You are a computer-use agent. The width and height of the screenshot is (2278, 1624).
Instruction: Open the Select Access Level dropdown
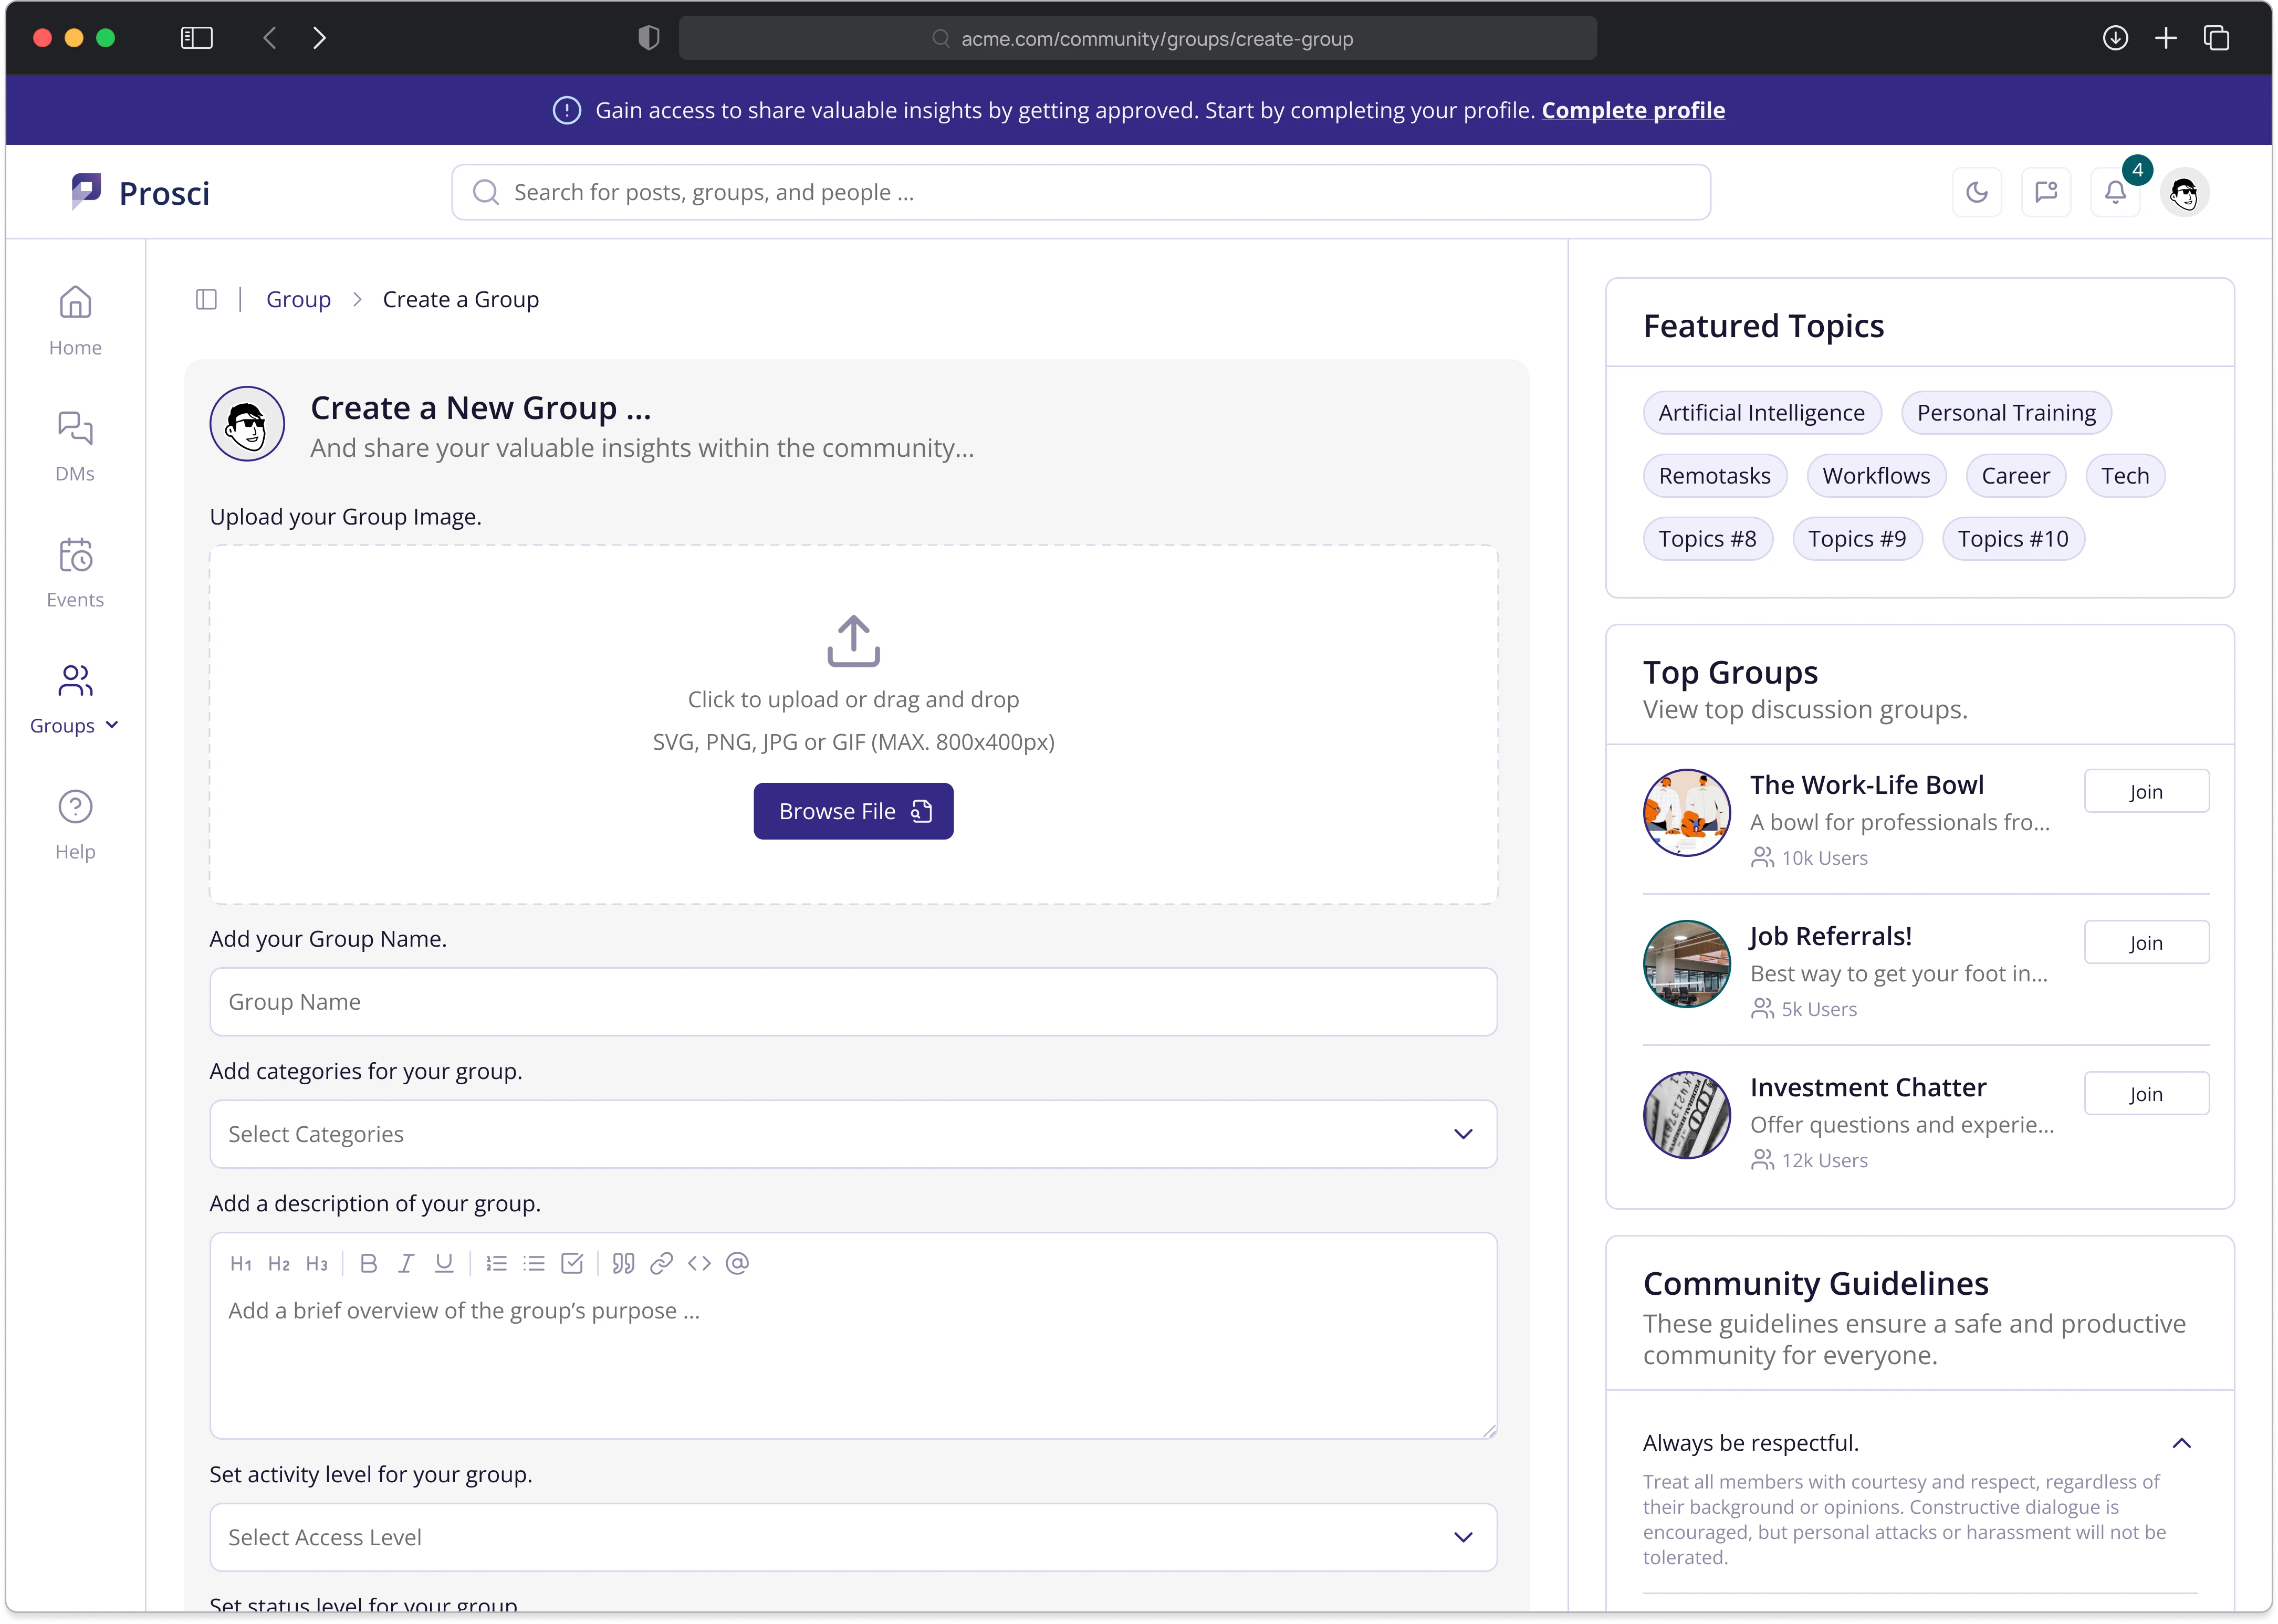853,1537
